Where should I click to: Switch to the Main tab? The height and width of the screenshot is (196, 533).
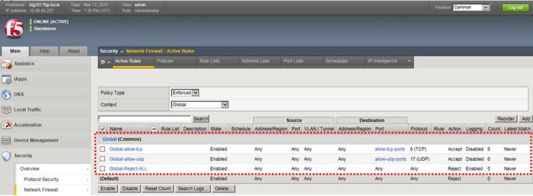click(x=15, y=51)
